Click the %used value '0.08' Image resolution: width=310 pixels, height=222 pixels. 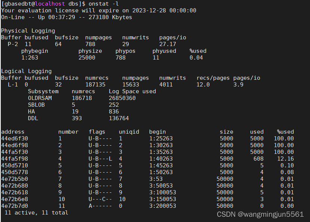point(287,172)
